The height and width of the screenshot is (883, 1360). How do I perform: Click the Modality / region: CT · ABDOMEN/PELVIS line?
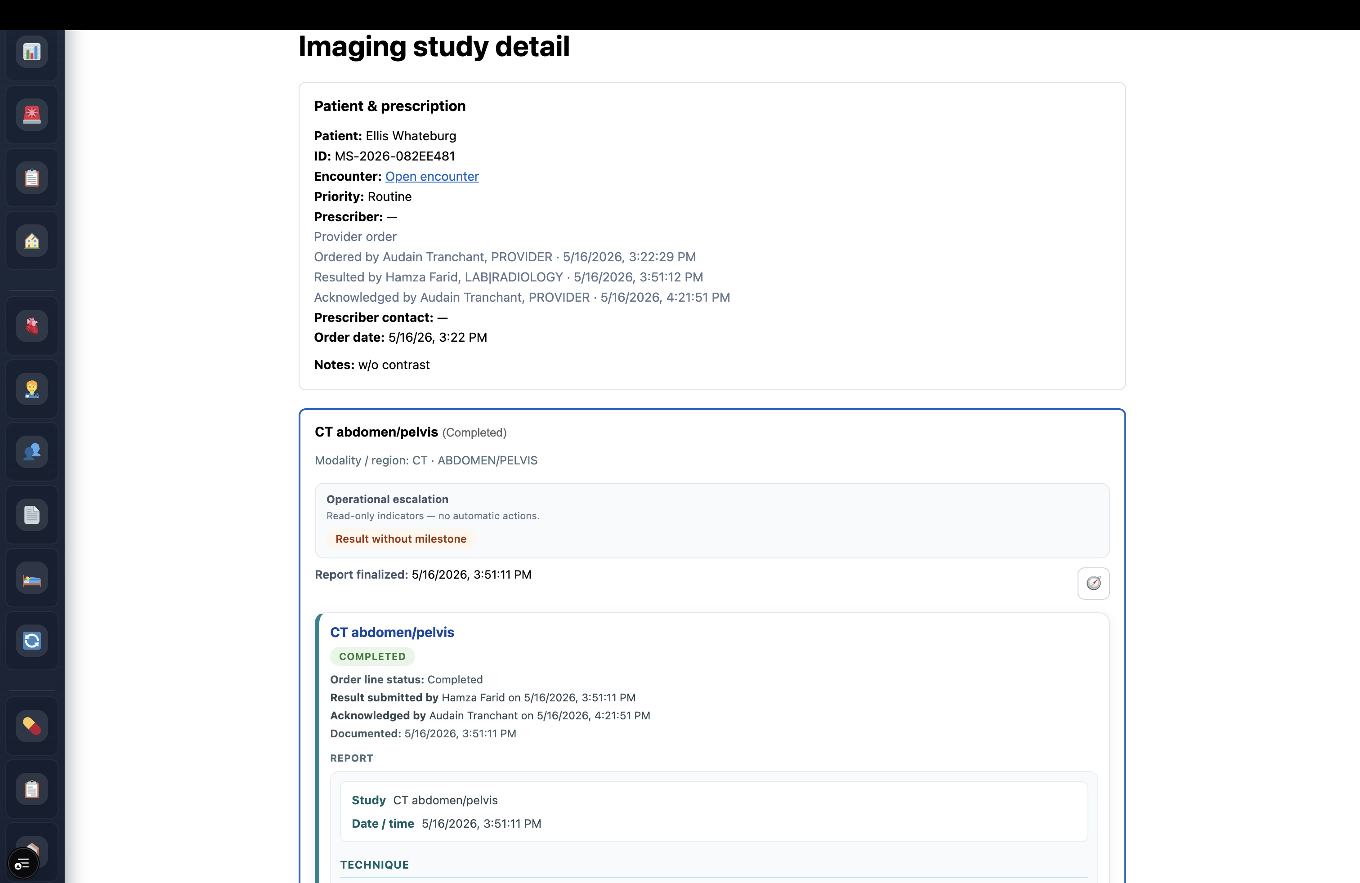click(426, 460)
